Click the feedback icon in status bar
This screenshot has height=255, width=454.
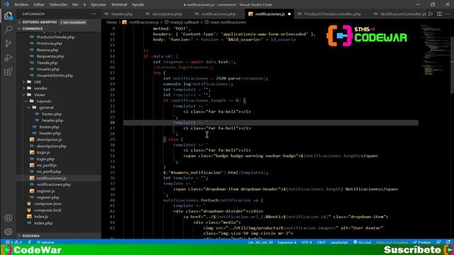438,242
